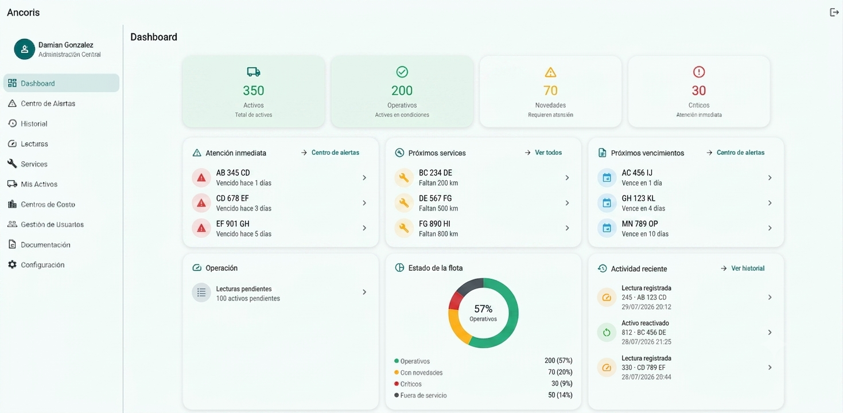
Task: Open chevron for DE 567 FG service
Action: tap(567, 203)
